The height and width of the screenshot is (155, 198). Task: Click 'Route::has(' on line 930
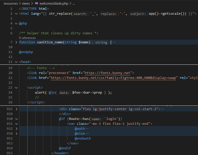click(x=80, y=119)
